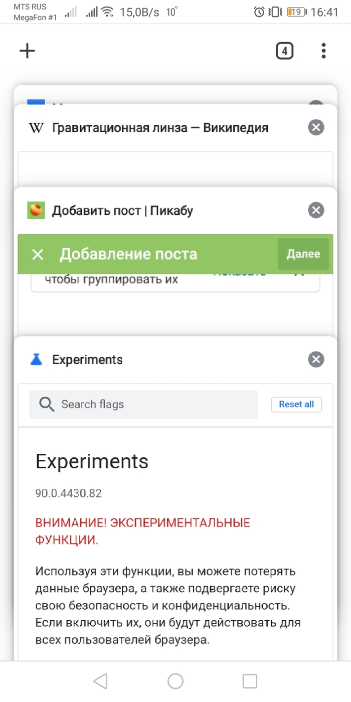Click the Pikabu favicon icon

(36, 211)
